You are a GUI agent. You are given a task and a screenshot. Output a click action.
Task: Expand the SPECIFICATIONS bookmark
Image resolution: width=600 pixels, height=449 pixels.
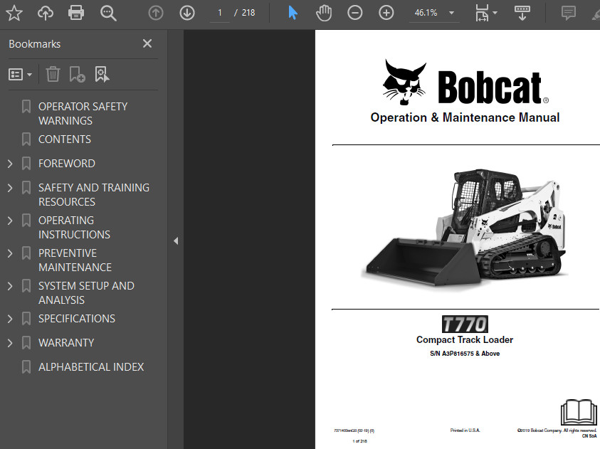pyautogui.click(x=11, y=319)
